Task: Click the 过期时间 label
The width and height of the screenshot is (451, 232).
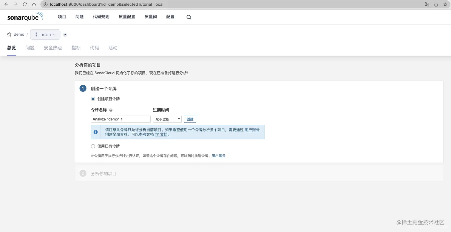Action: pos(161,110)
